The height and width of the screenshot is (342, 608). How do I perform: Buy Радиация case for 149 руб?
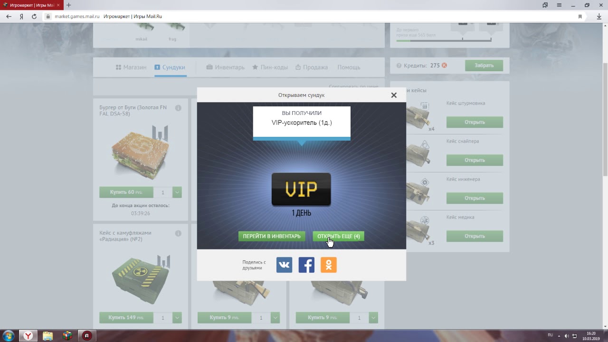pos(126,318)
